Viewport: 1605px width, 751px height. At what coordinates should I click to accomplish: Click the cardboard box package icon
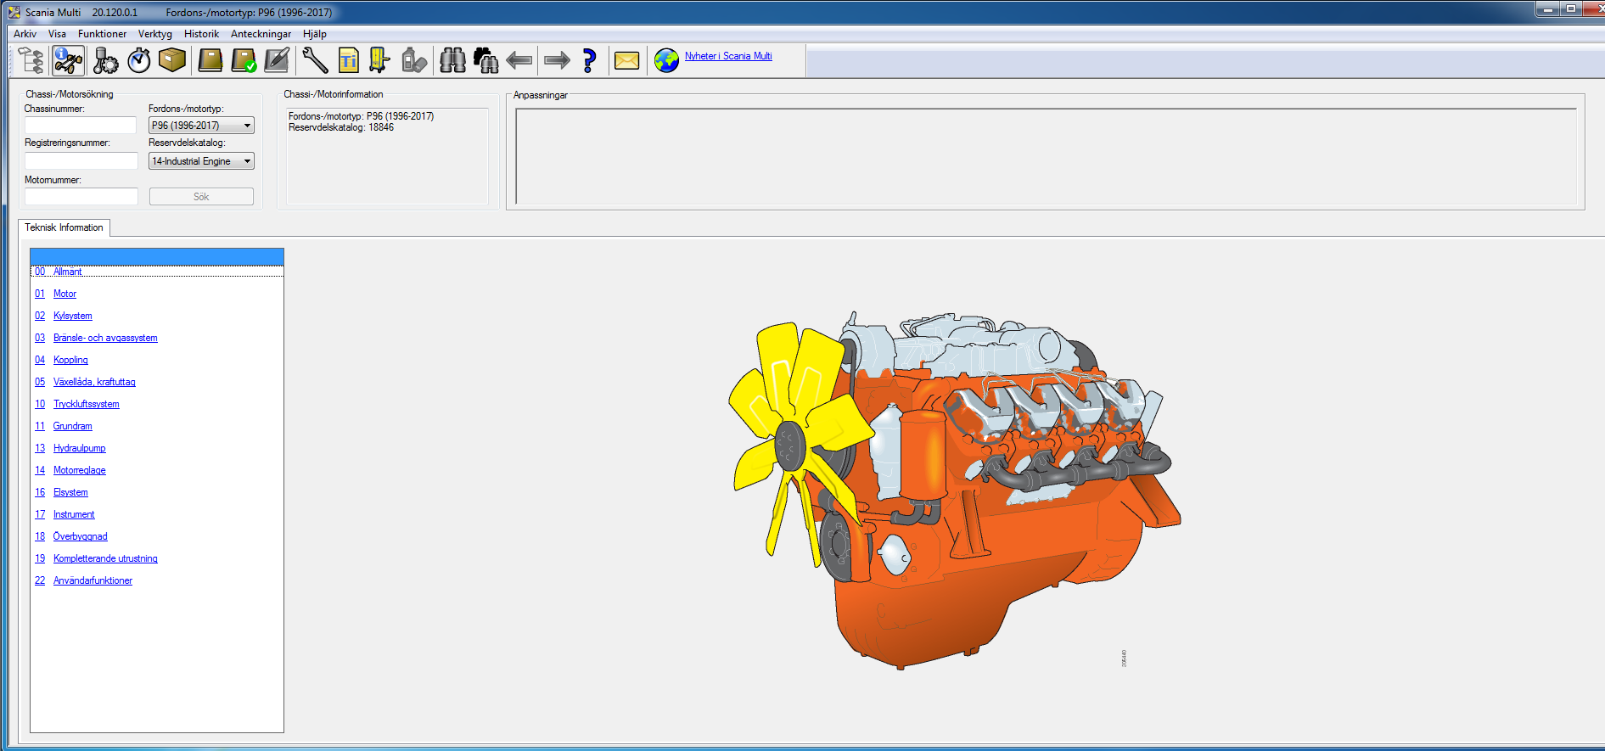coord(172,60)
